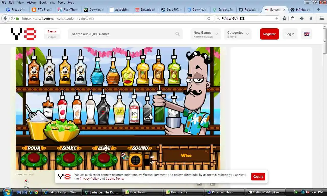Bookmark this page with the star icon
The image size is (327, 196).
coord(284,18)
